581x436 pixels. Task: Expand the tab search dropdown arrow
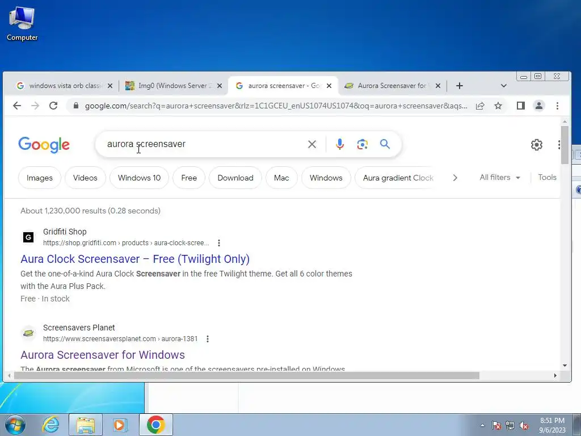click(x=504, y=86)
